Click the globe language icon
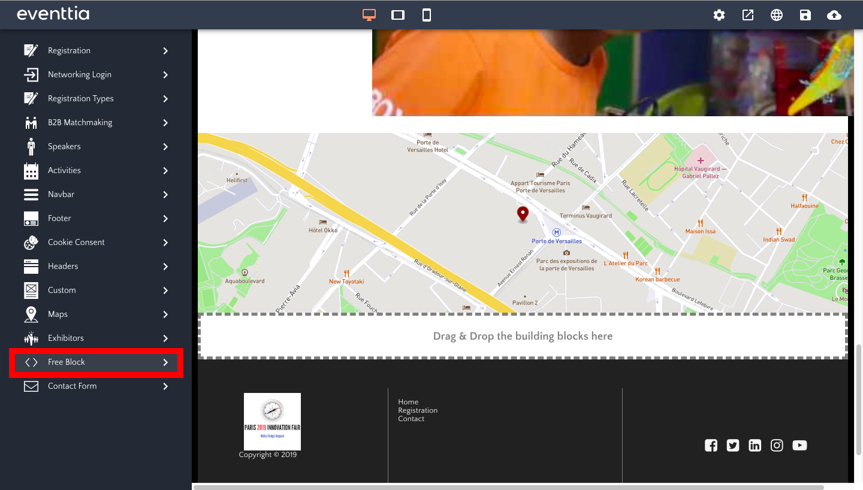This screenshot has width=863, height=490. coord(777,15)
